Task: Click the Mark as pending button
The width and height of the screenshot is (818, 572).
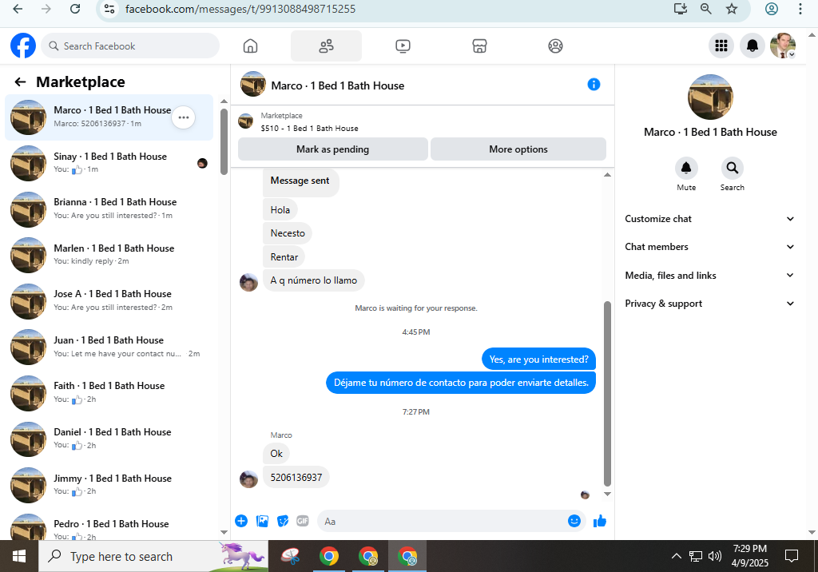Action: [333, 149]
